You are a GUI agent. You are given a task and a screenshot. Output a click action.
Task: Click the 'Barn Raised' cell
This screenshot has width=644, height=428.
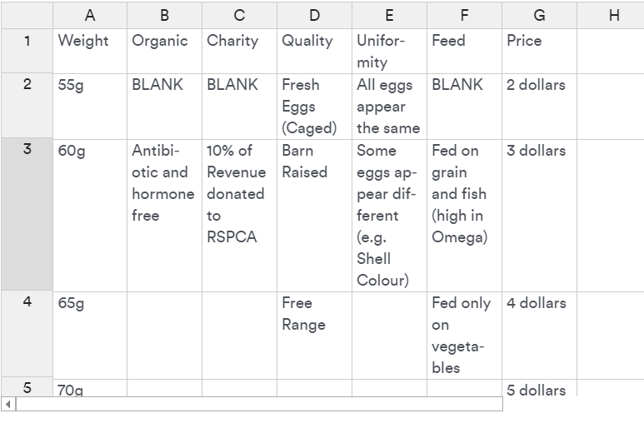(x=314, y=215)
